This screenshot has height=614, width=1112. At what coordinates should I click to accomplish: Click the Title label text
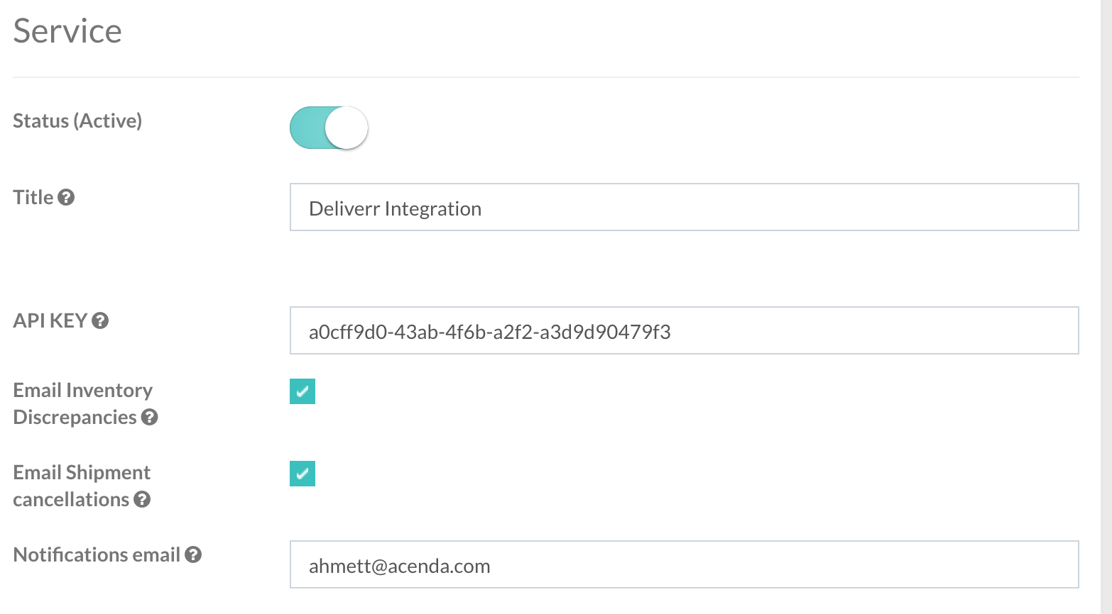(33, 197)
